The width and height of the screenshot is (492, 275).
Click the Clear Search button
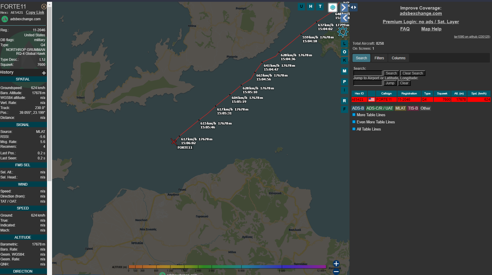[413, 73]
